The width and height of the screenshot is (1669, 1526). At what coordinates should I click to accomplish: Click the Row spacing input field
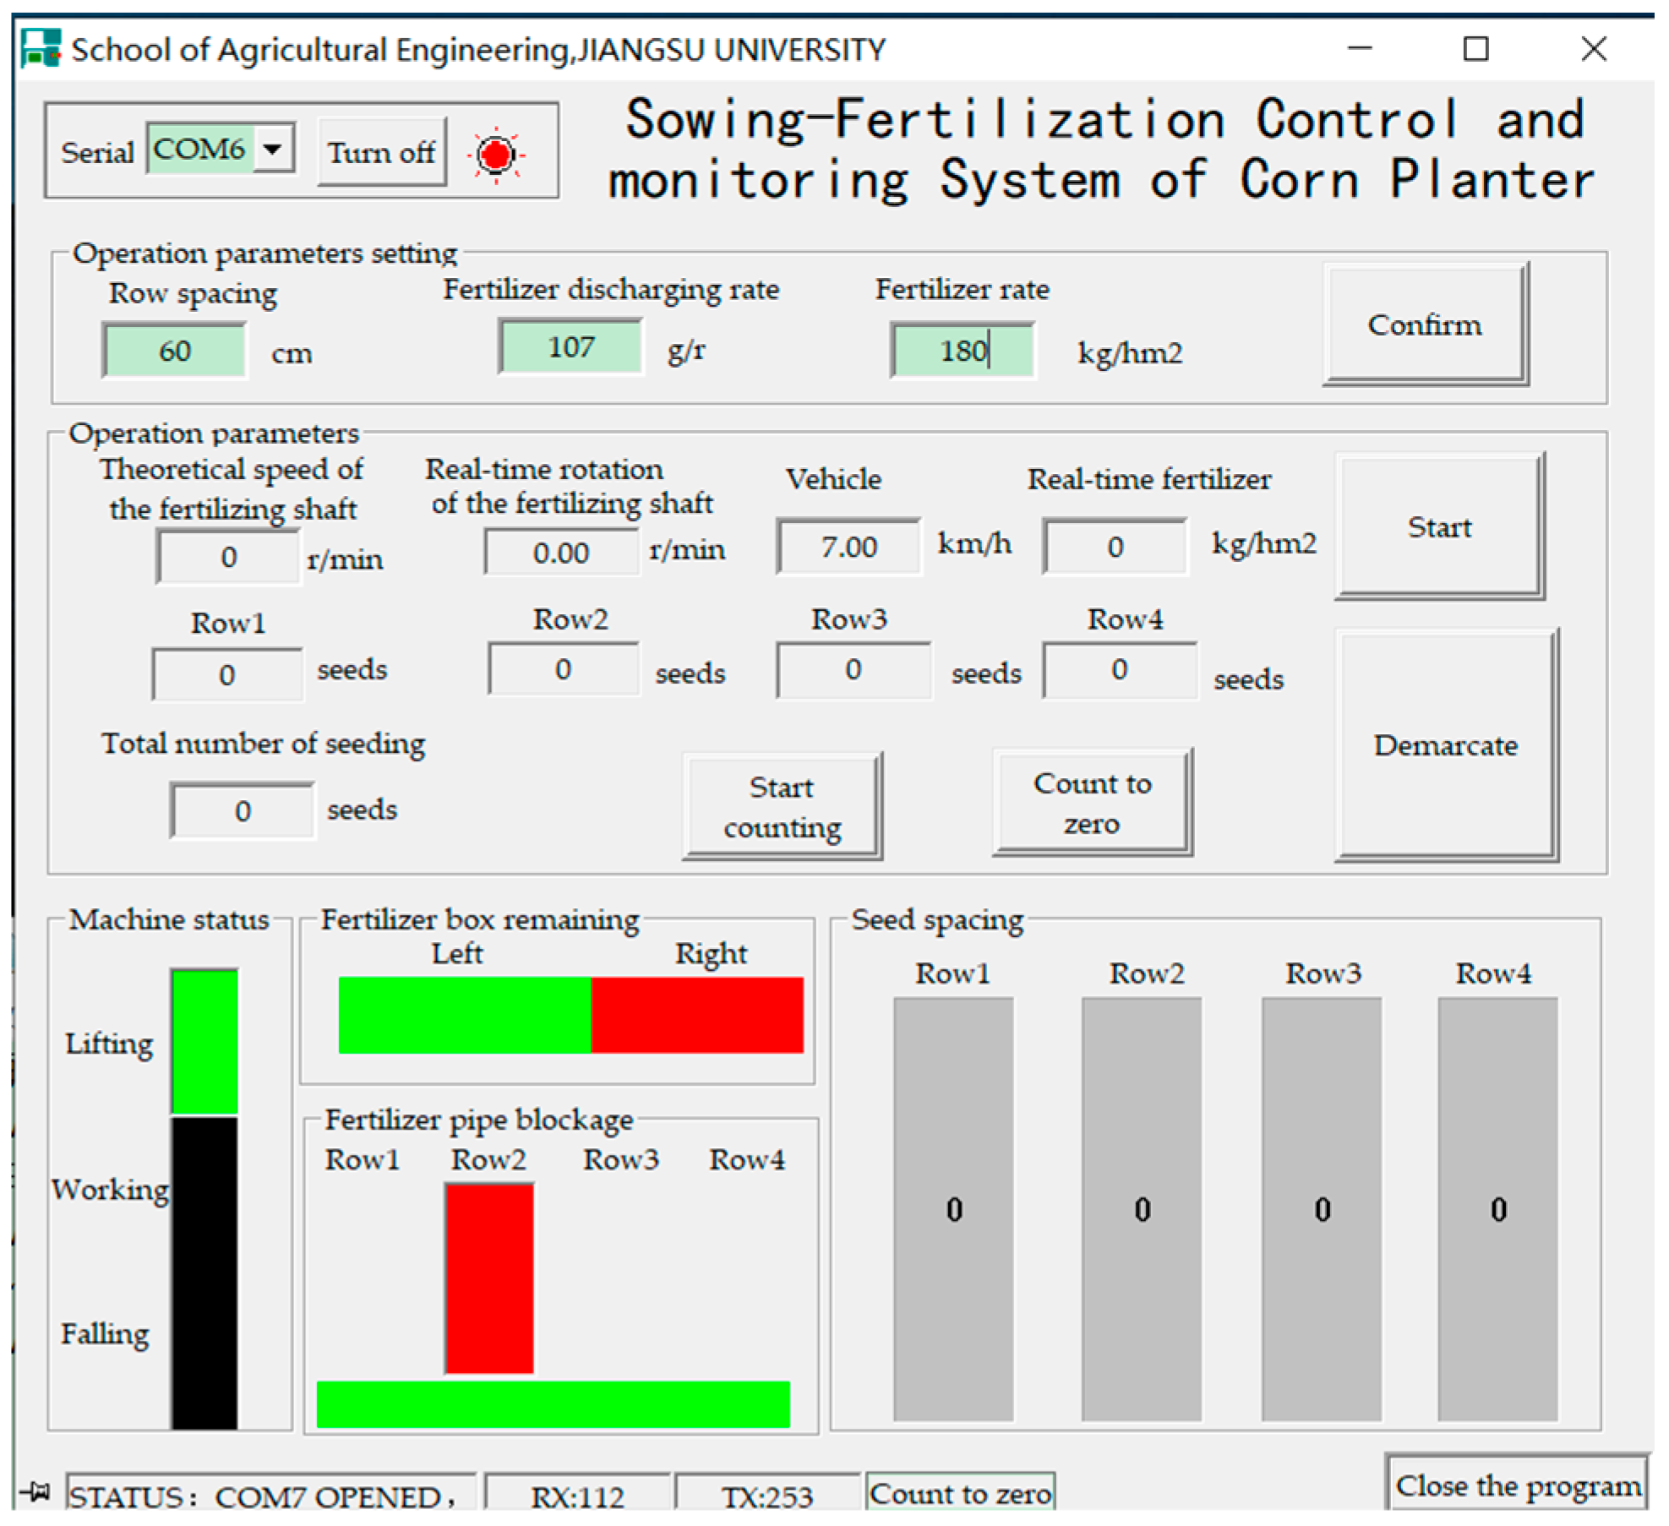tap(175, 351)
